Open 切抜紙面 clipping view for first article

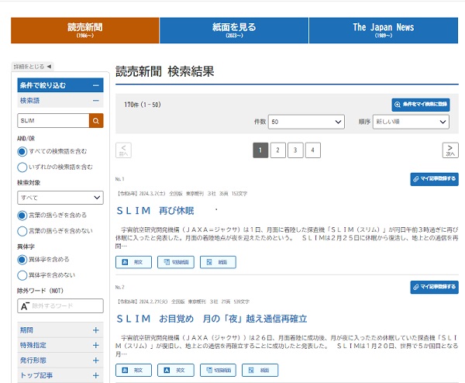coord(175,262)
